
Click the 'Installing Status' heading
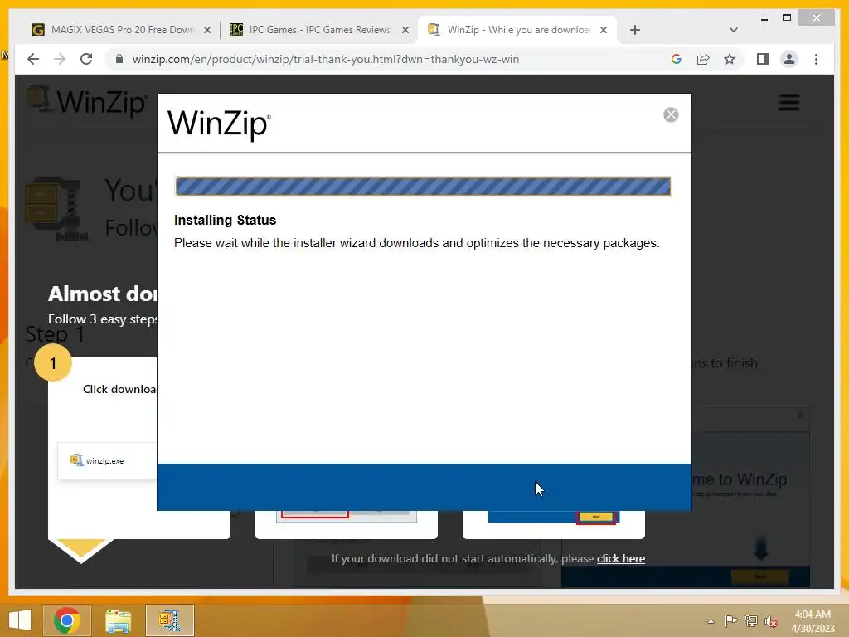[x=225, y=220]
